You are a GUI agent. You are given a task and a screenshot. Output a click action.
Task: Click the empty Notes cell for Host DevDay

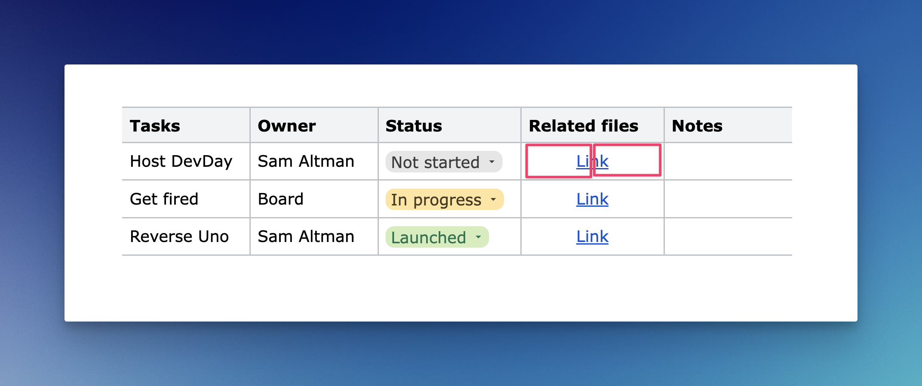click(728, 161)
